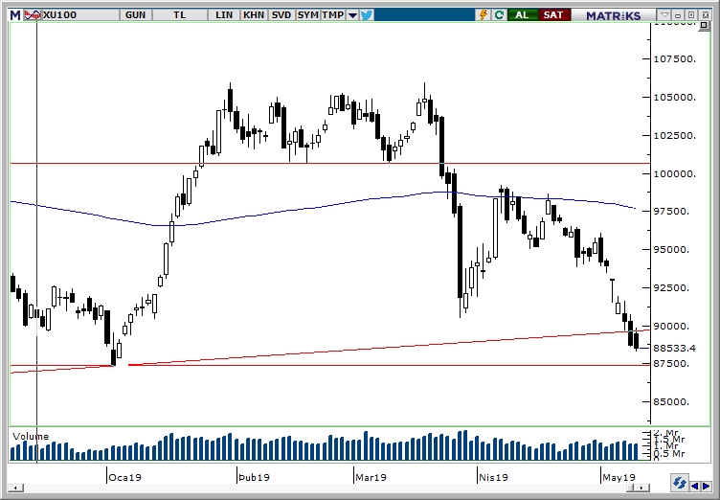Viewport: 720px width, 500px height.
Task: Open the Twitter bird icon
Action: click(367, 15)
